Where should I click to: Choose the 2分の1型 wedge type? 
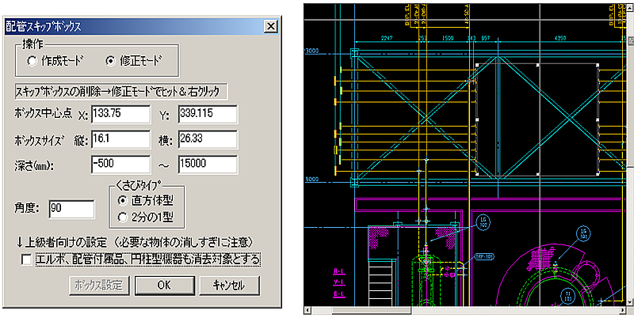tap(121, 215)
